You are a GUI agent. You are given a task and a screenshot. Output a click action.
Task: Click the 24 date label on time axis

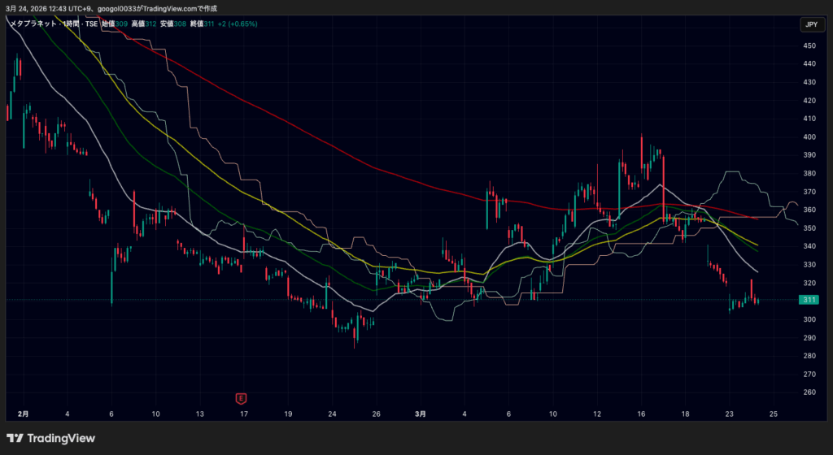coord(332,414)
